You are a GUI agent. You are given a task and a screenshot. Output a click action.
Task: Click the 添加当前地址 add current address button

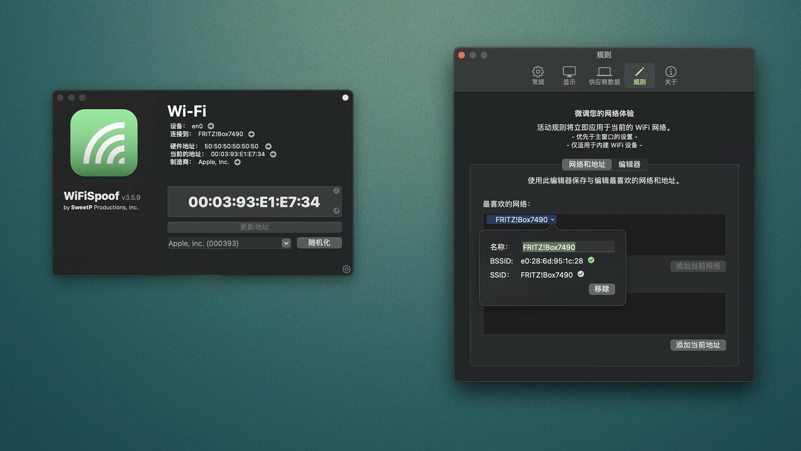coord(698,345)
